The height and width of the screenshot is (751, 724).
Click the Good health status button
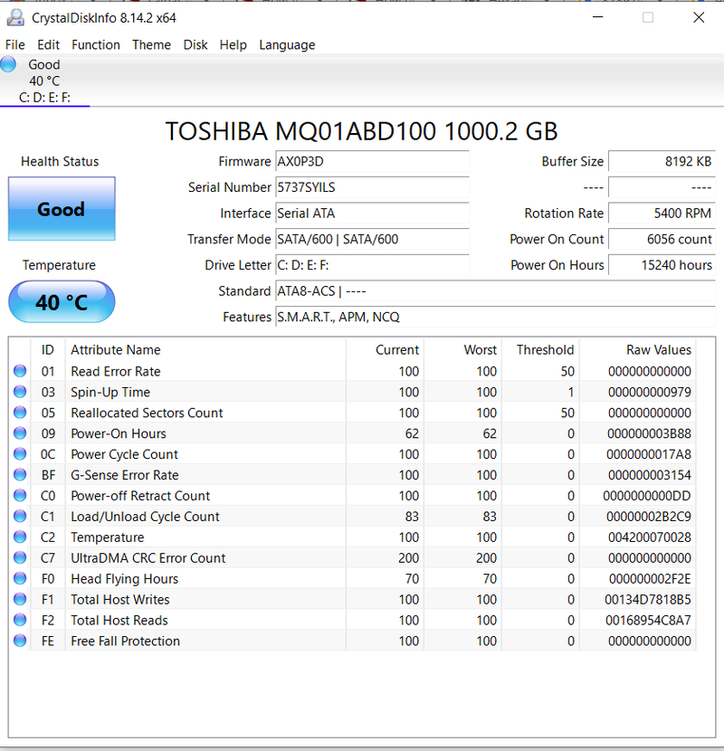(x=62, y=209)
